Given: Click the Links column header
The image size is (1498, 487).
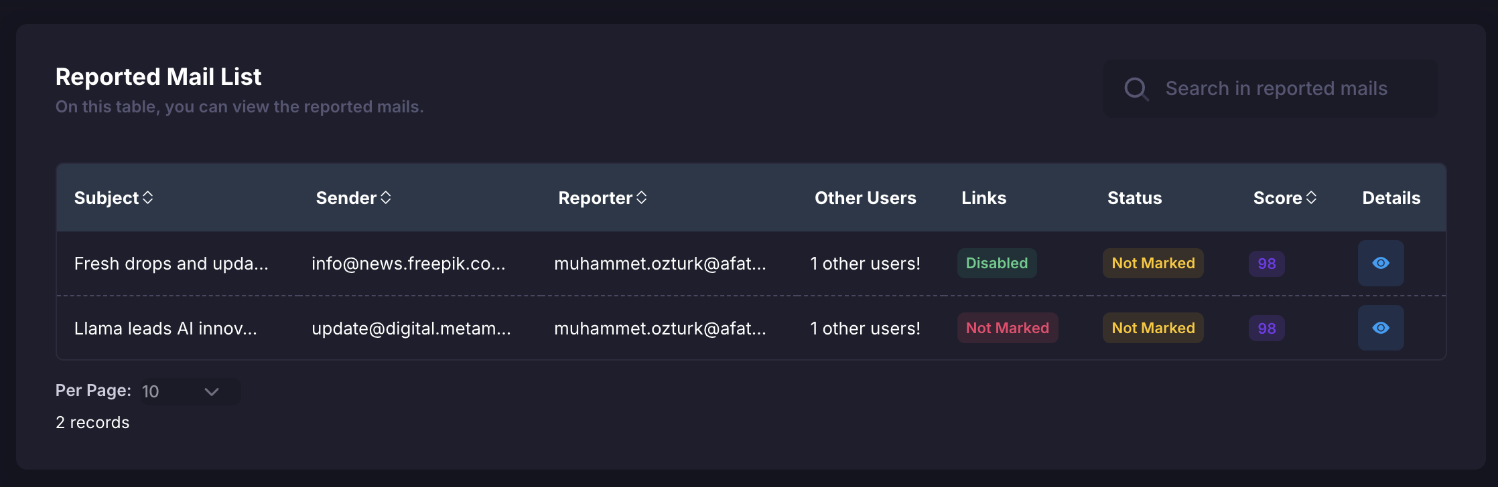Looking at the screenshot, I should tap(983, 198).
